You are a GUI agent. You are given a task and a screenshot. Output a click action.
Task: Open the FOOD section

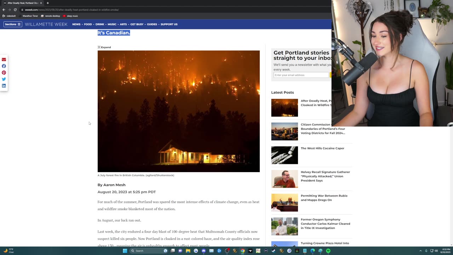tap(88, 24)
